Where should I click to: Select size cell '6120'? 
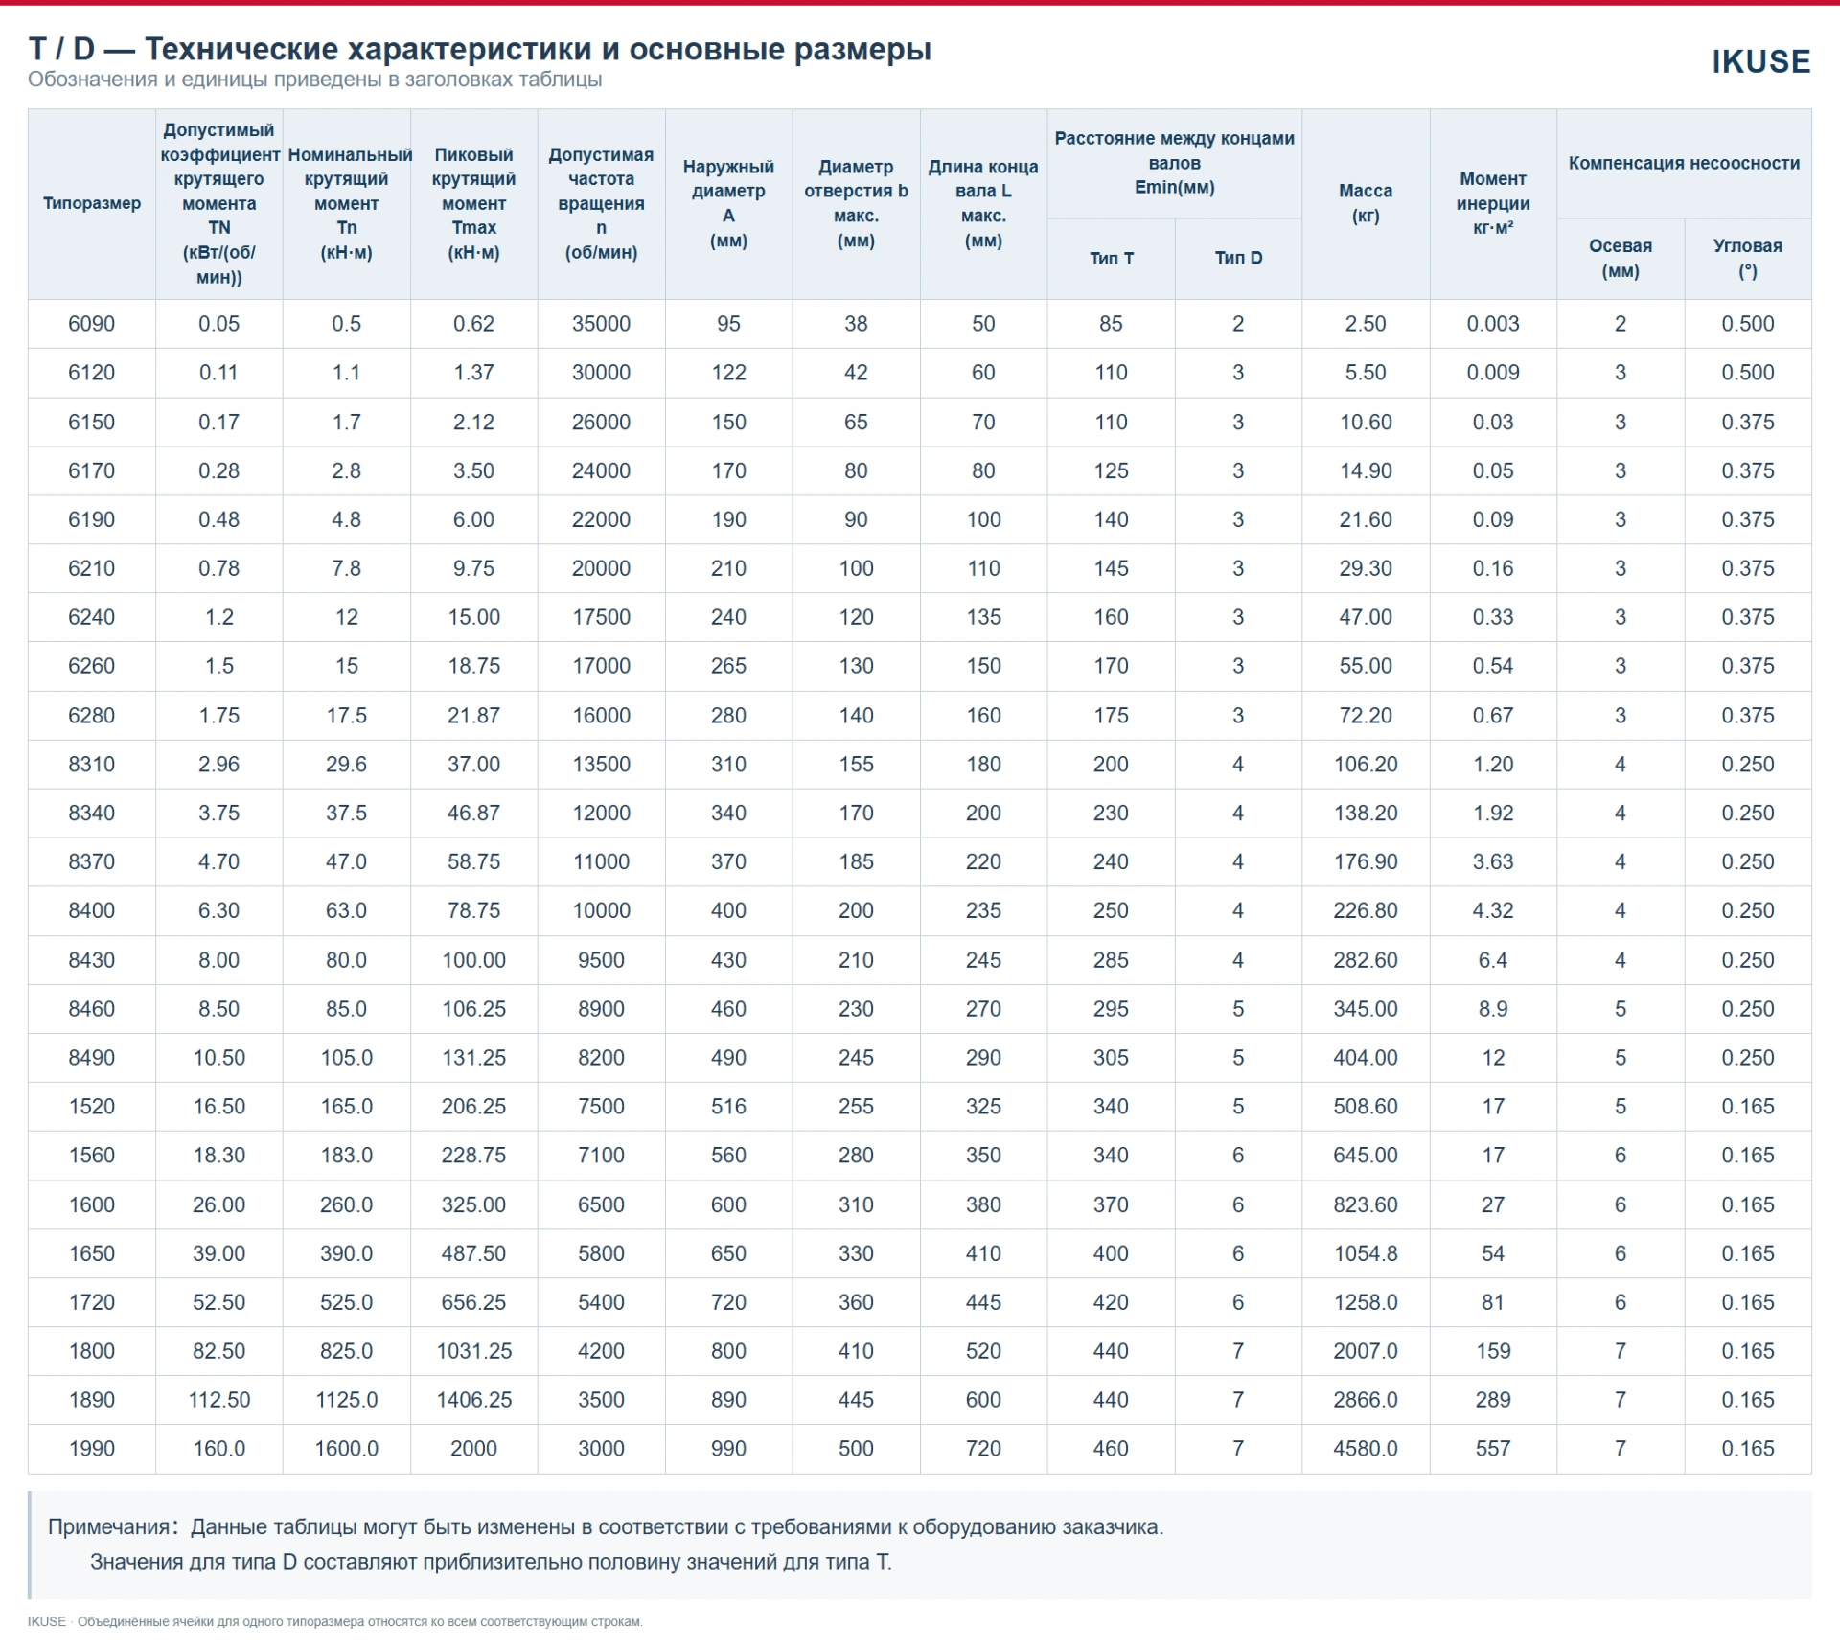click(92, 373)
